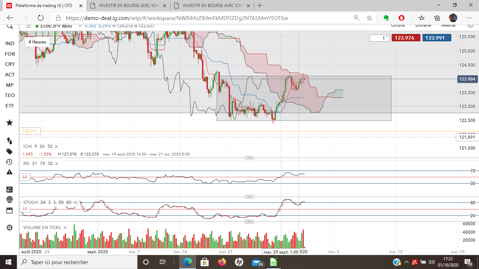Buy at blue price 123.991
The width and height of the screenshot is (479, 269).
coord(437,38)
